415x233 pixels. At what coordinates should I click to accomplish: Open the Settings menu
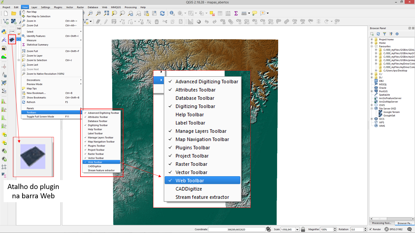[45, 7]
